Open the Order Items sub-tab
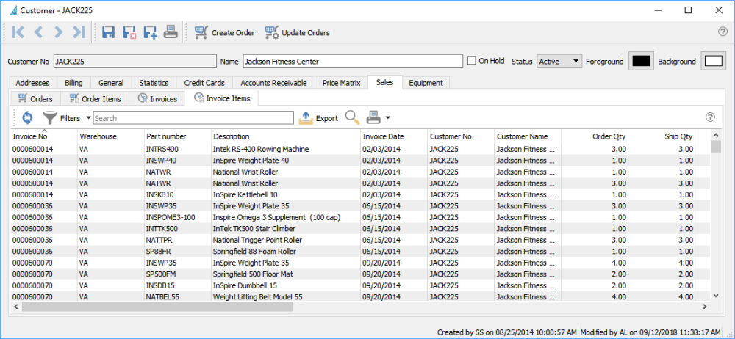The image size is (735, 339). [95, 98]
